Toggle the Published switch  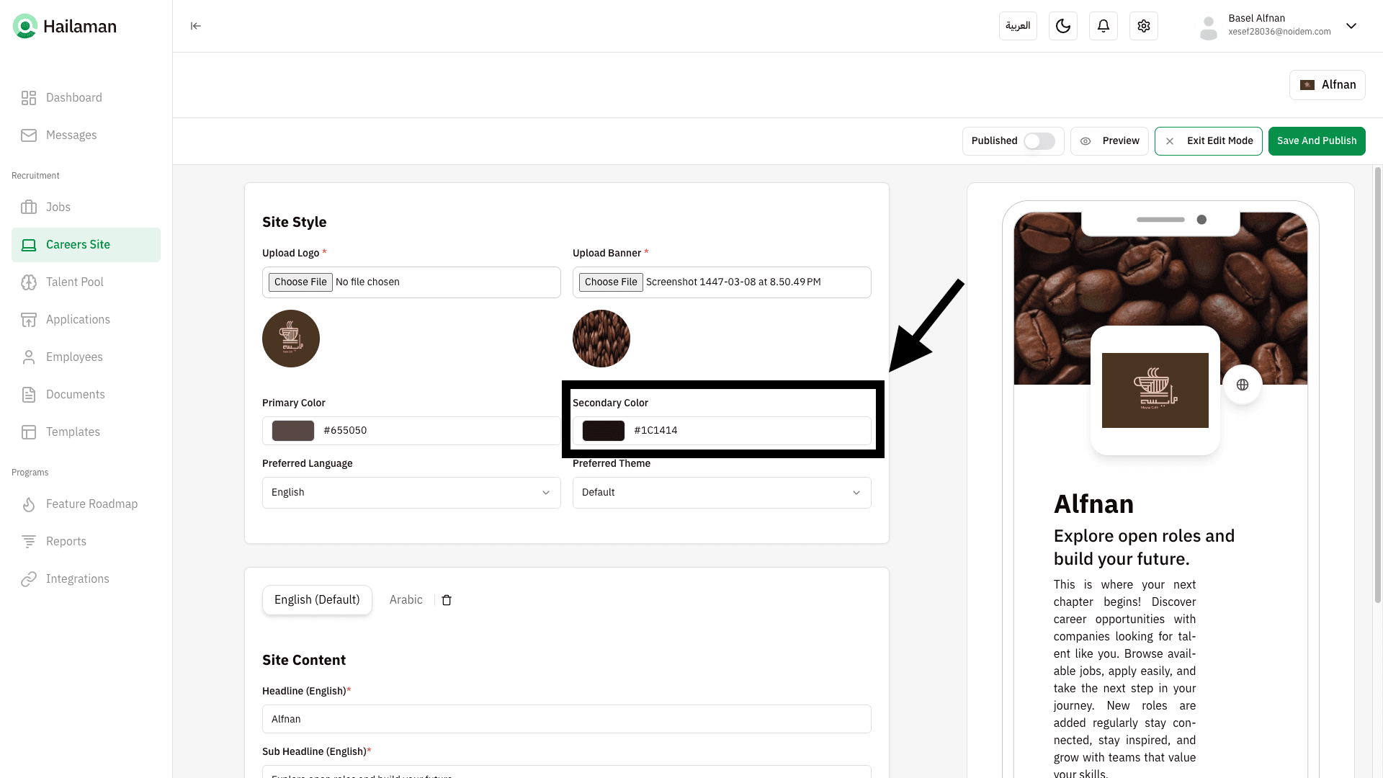[x=1039, y=141]
